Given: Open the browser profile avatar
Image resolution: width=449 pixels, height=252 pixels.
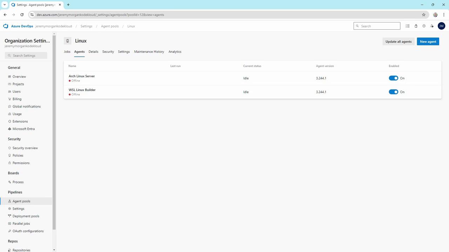Looking at the screenshot, I should 435,15.
